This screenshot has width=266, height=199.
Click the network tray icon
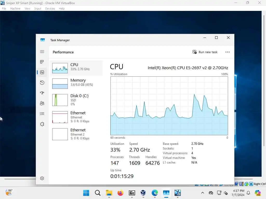pyautogui.click(x=219, y=193)
